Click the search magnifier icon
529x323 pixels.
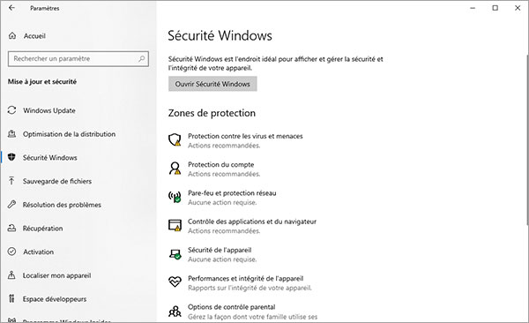pyautogui.click(x=142, y=59)
